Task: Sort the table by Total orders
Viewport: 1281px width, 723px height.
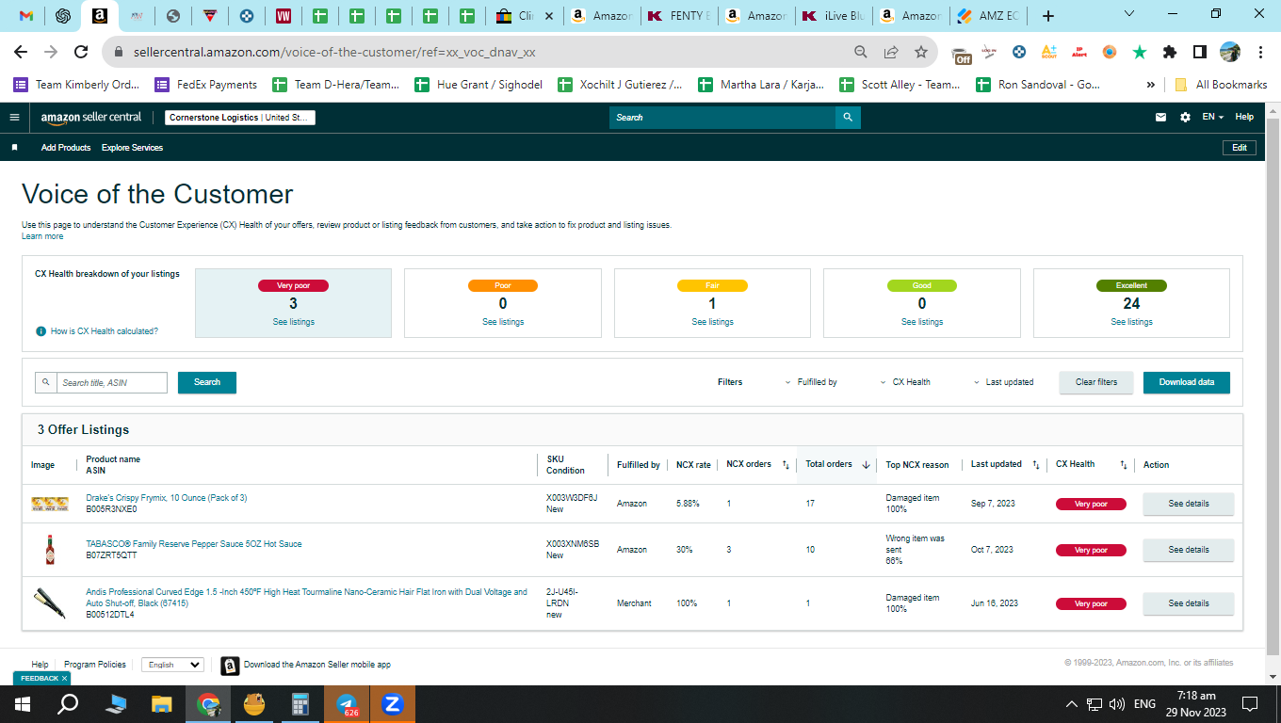Action: [866, 465]
